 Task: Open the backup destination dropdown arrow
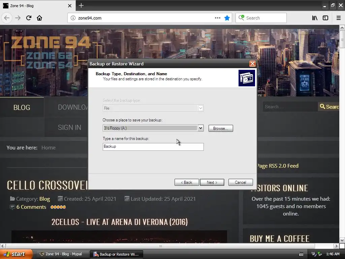coord(200,128)
